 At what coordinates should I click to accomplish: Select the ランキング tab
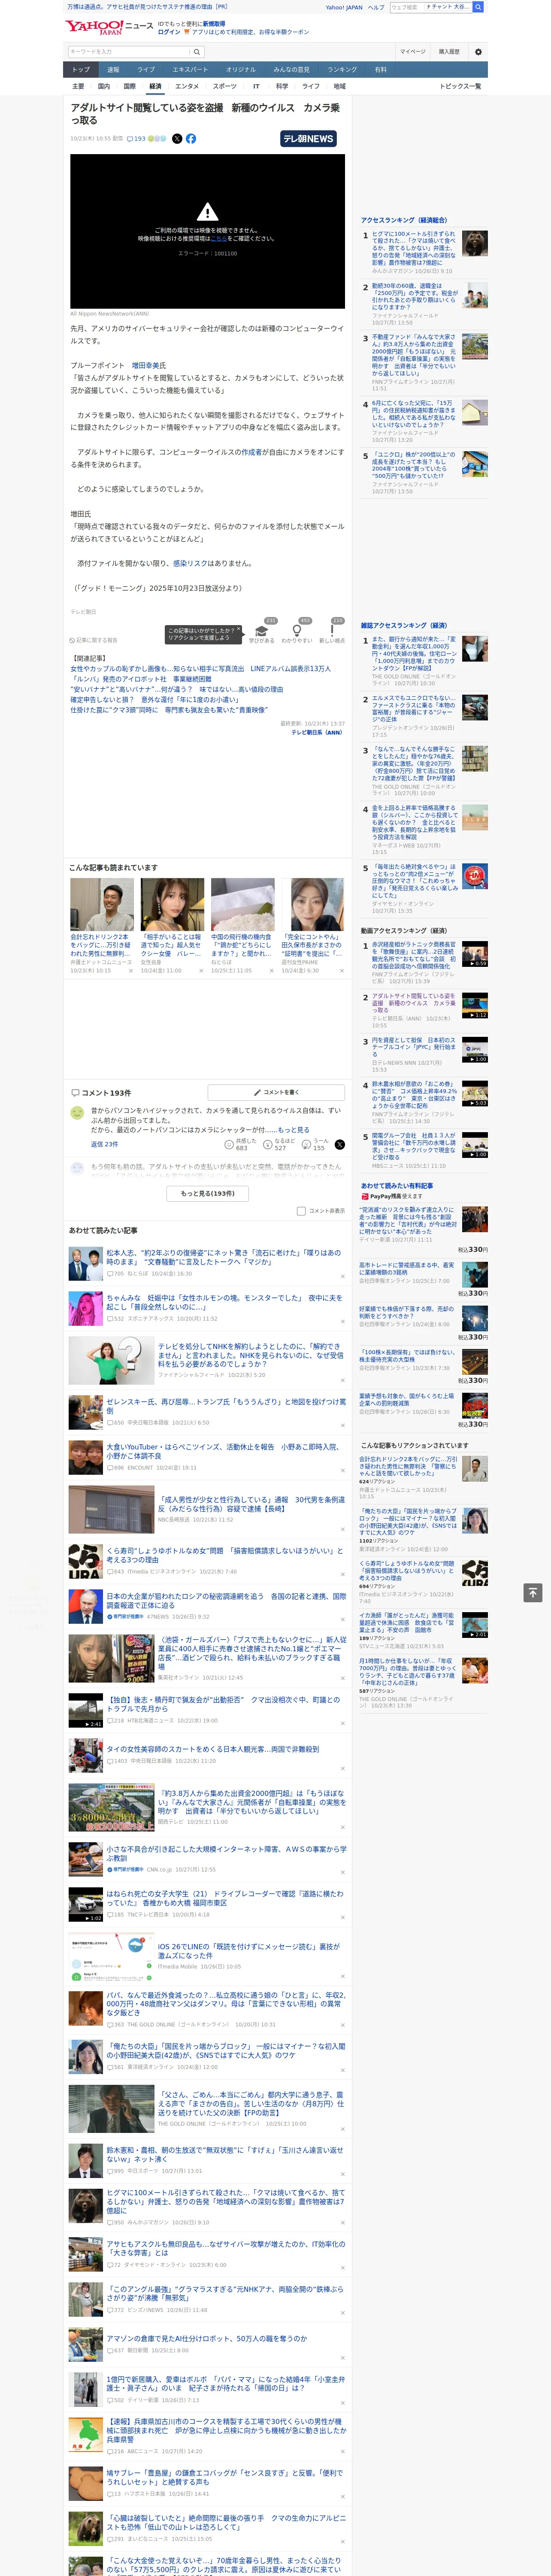(x=342, y=70)
